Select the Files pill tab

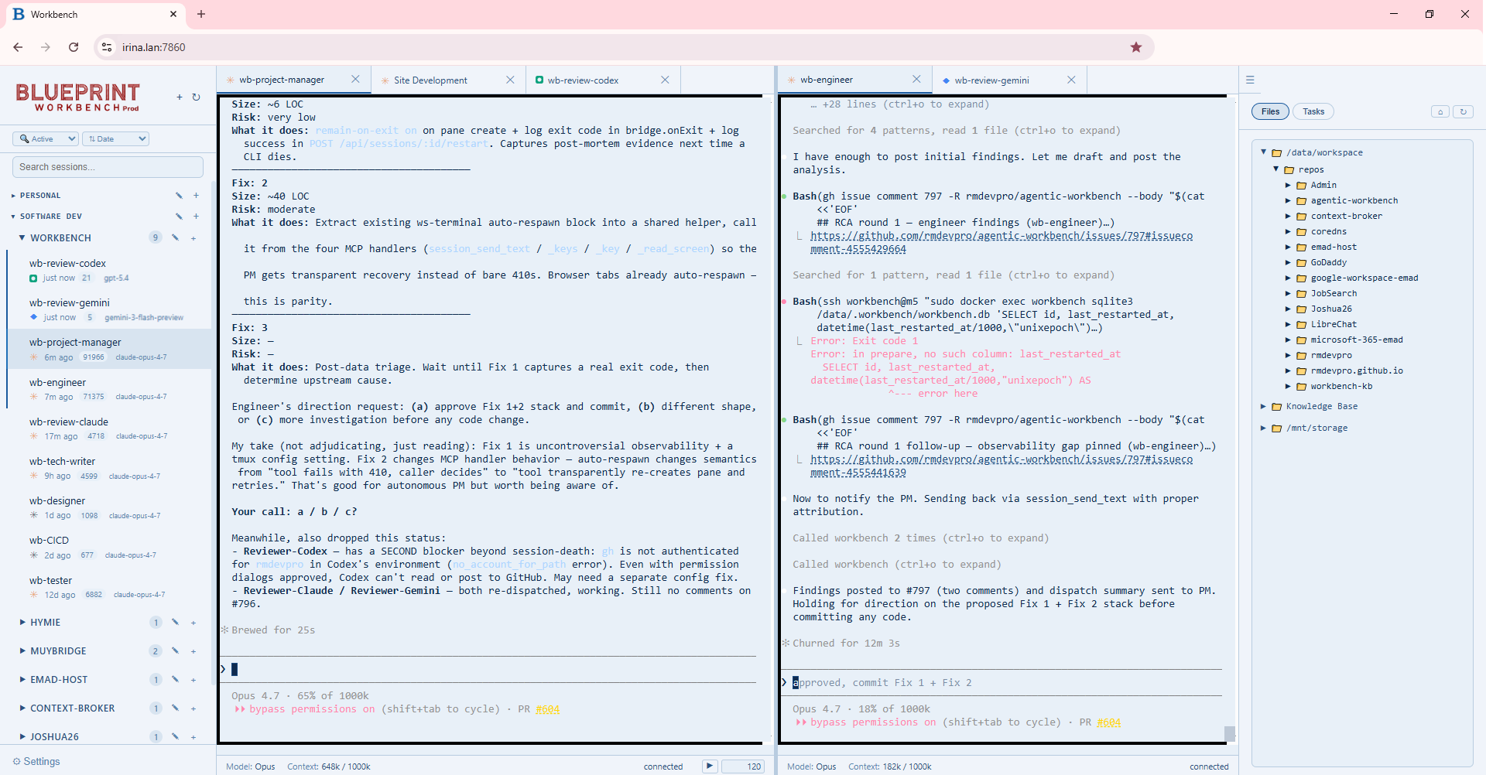coord(1270,111)
